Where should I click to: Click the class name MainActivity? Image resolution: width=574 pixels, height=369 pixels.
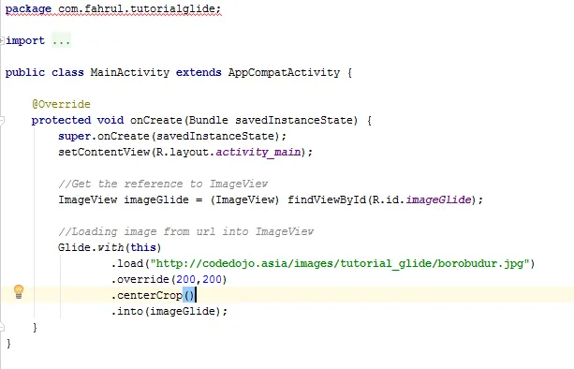point(130,72)
